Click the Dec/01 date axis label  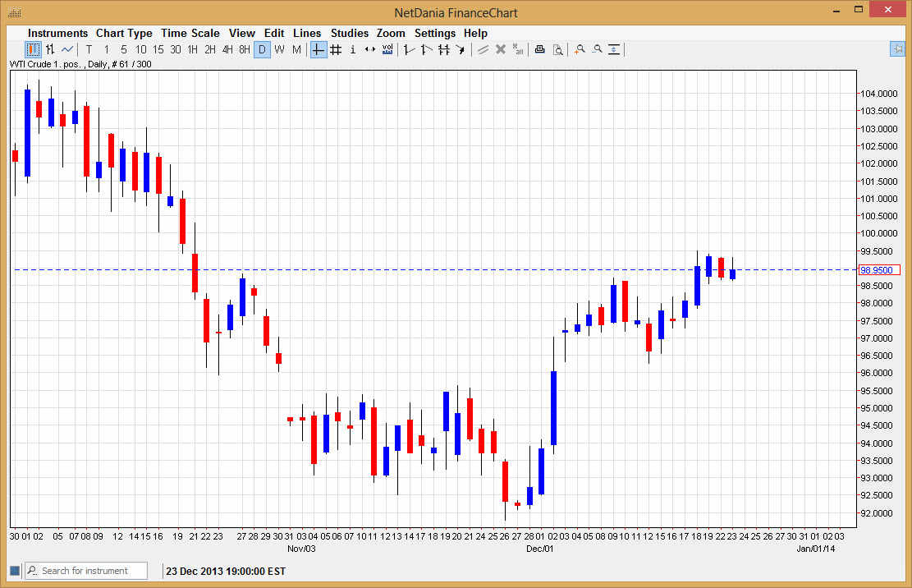point(540,549)
